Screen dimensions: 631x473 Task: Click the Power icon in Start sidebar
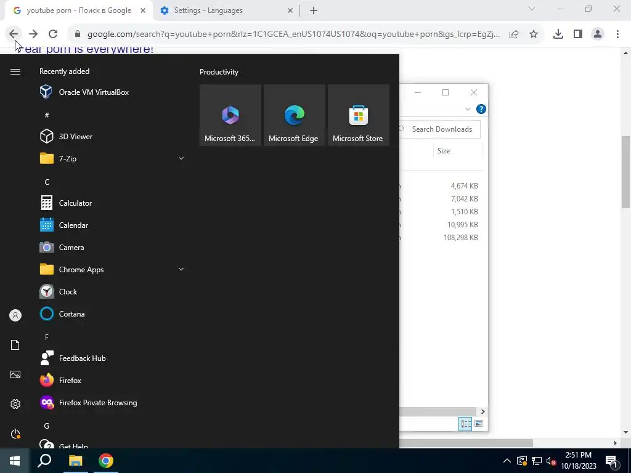click(x=15, y=434)
